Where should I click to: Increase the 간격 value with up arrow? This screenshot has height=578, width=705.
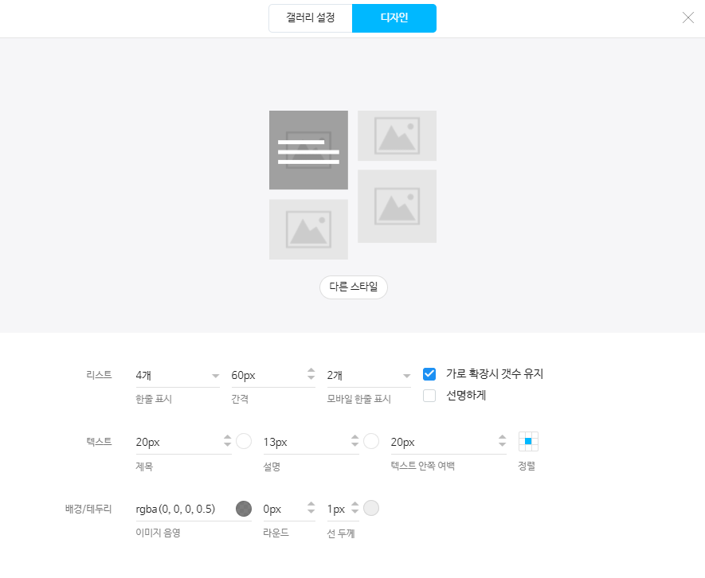coord(311,370)
